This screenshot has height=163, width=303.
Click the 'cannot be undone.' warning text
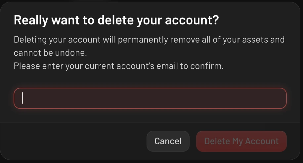point(50,53)
